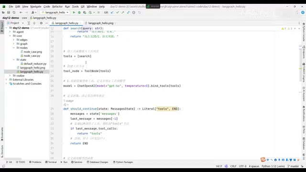Run langgraph_hello with the green Run button
The height and width of the screenshot is (172, 306).
click(x=74, y=12)
